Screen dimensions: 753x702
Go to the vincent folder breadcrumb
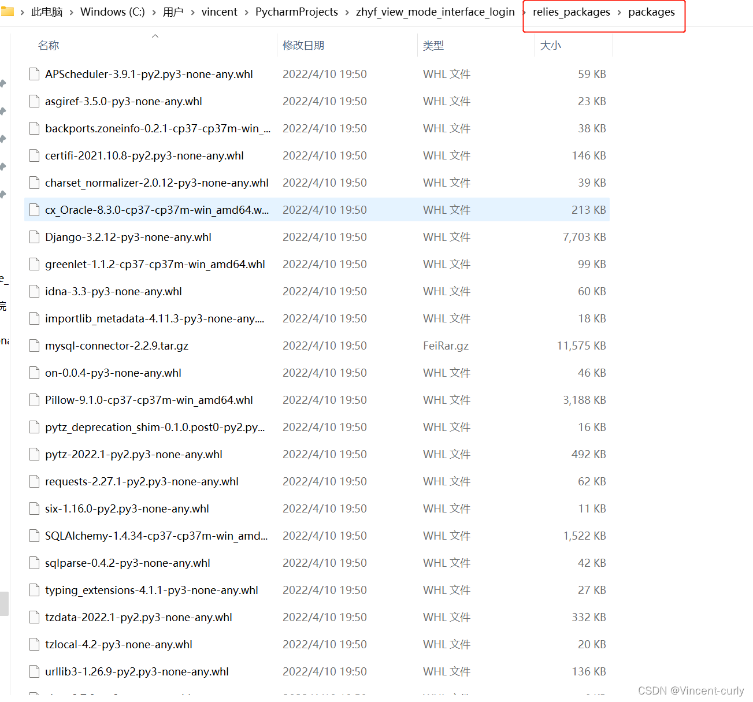220,12
